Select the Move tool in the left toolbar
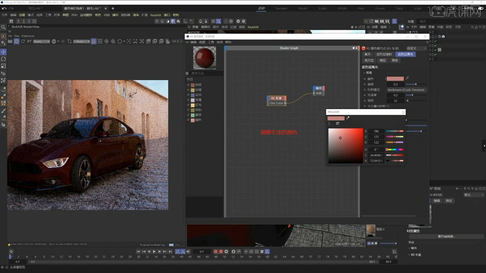 tap(4, 52)
